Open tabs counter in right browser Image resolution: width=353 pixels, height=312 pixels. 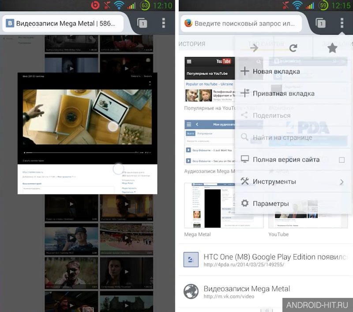(x=321, y=23)
